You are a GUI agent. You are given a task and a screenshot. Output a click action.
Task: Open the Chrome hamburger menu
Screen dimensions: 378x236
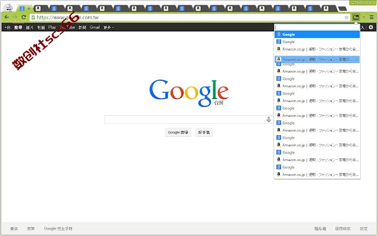[x=372, y=17]
